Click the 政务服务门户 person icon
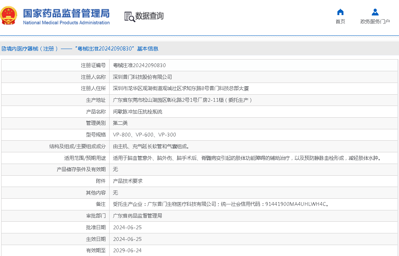Image resolution: width=399 pixels, height=256 pixels. point(375,12)
